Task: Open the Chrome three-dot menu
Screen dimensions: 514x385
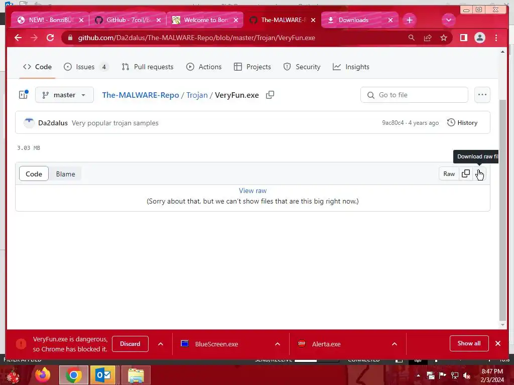Action: [496, 38]
